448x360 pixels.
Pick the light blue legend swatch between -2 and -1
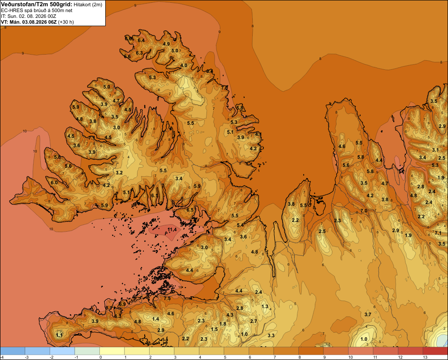[x=62, y=351]
